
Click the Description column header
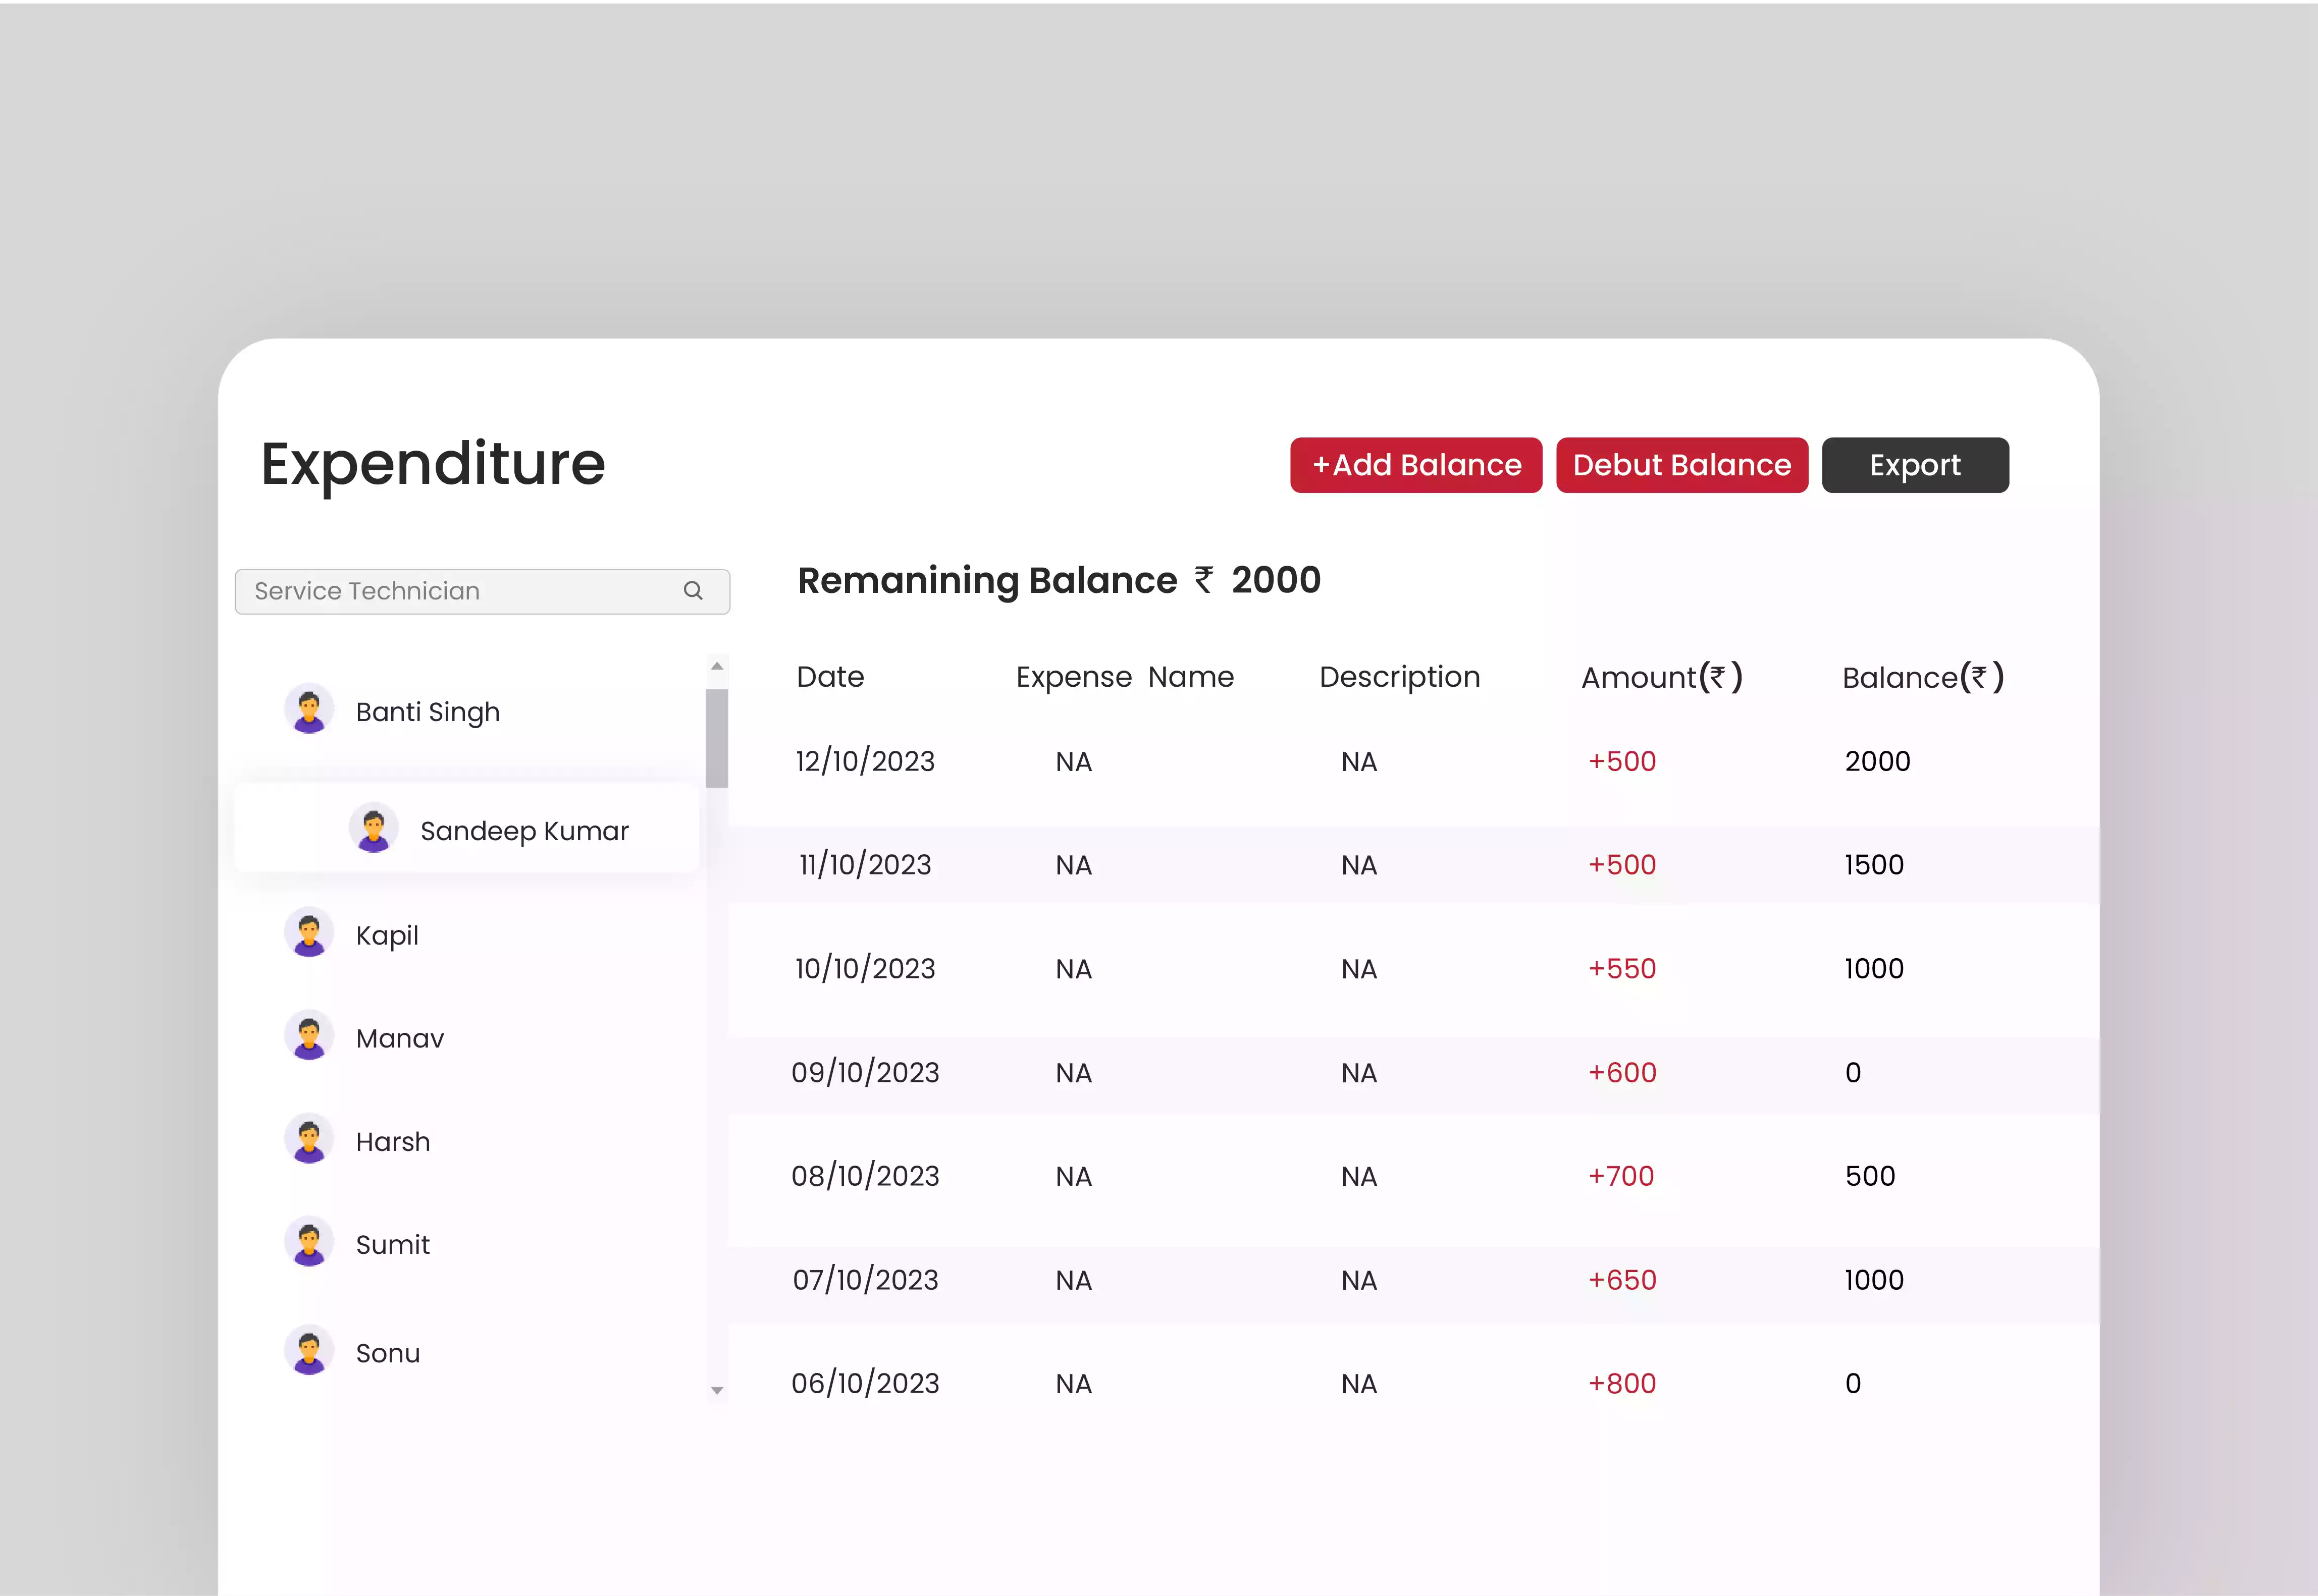1400,677
